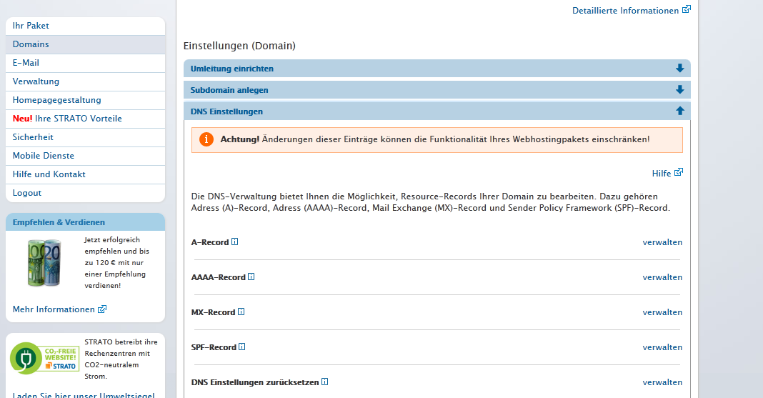Open Mobile Dienste in the sidebar
This screenshot has width=763, height=398.
85,156
